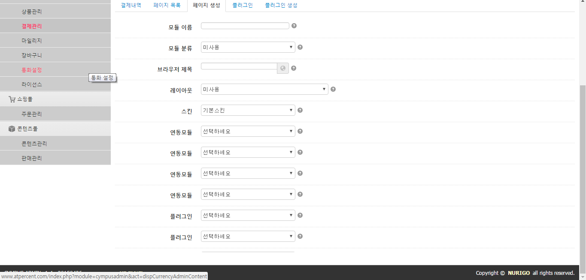
Task: Open the 모듈 분류 dropdown
Action: click(x=247, y=47)
